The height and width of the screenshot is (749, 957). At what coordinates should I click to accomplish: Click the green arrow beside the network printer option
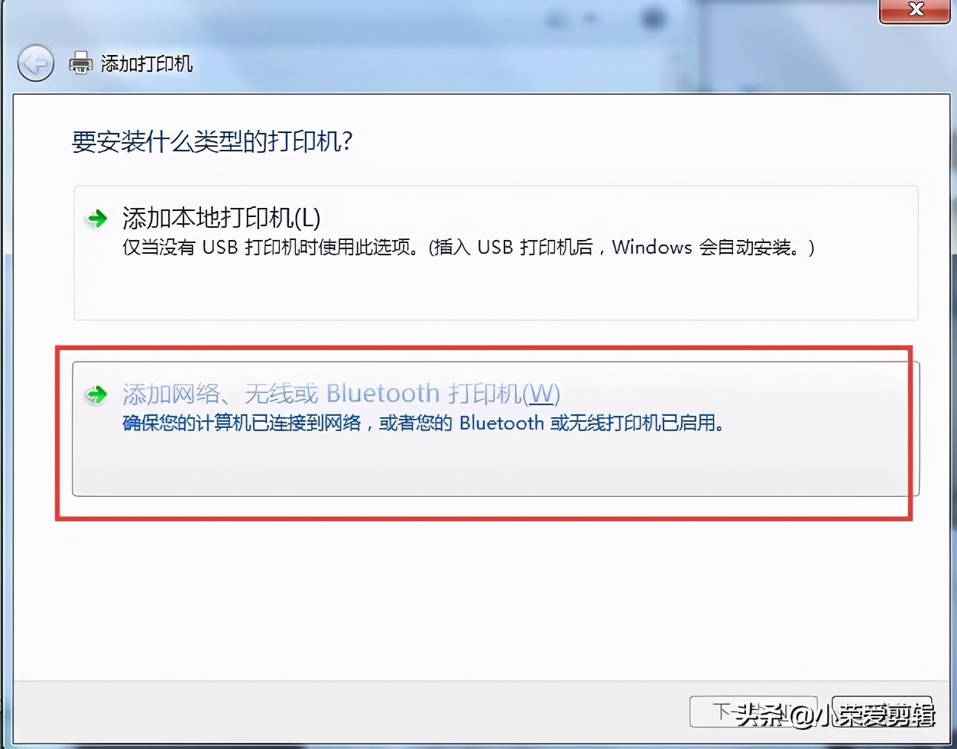[x=96, y=393]
